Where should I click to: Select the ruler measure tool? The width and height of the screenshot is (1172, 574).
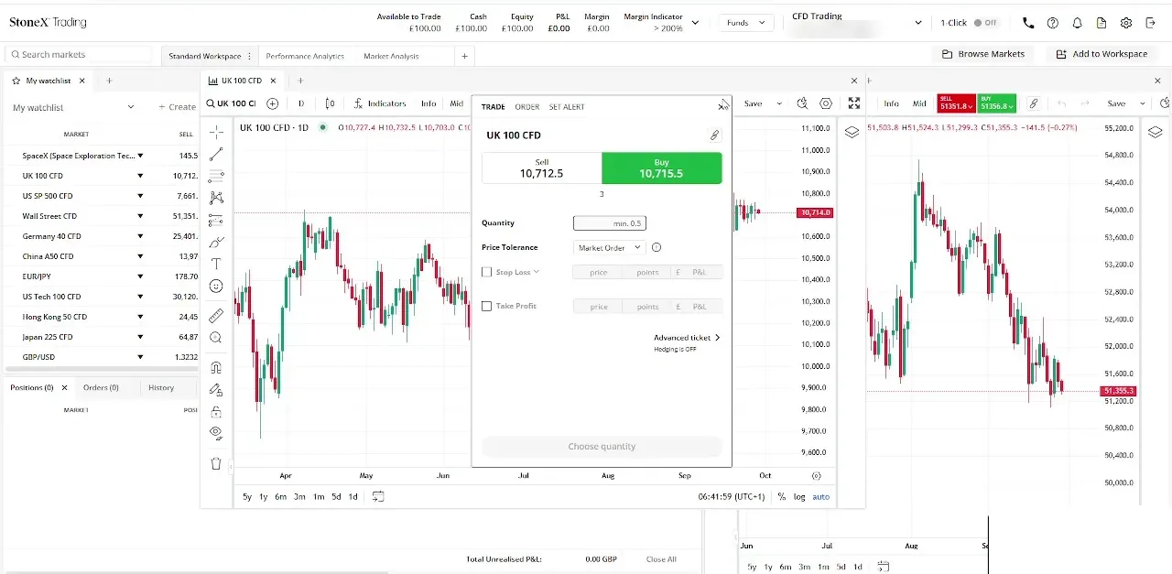[x=216, y=316]
